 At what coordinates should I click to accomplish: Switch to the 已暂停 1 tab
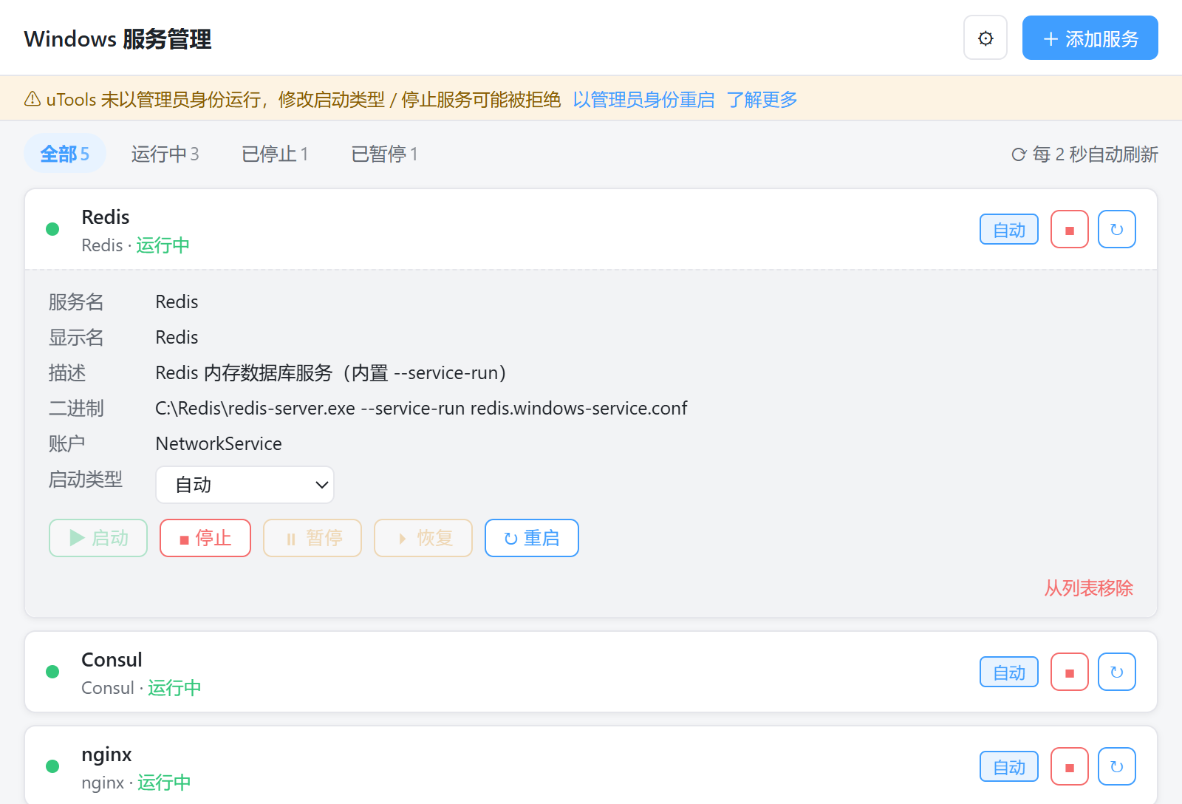384,154
